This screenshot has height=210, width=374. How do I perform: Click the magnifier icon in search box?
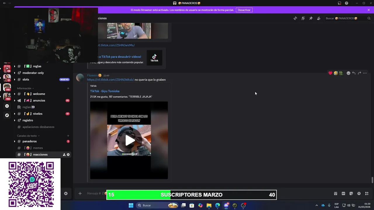369,18
